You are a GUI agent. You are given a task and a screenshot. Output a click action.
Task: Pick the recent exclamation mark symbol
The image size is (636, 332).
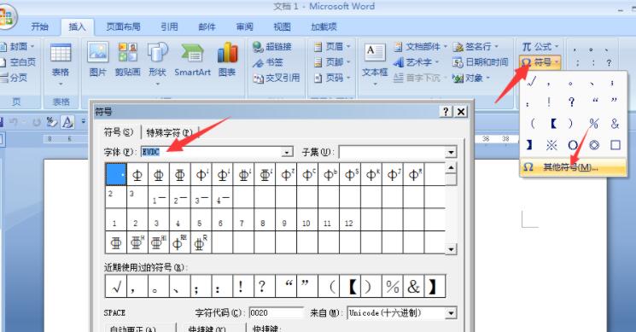(x=243, y=287)
